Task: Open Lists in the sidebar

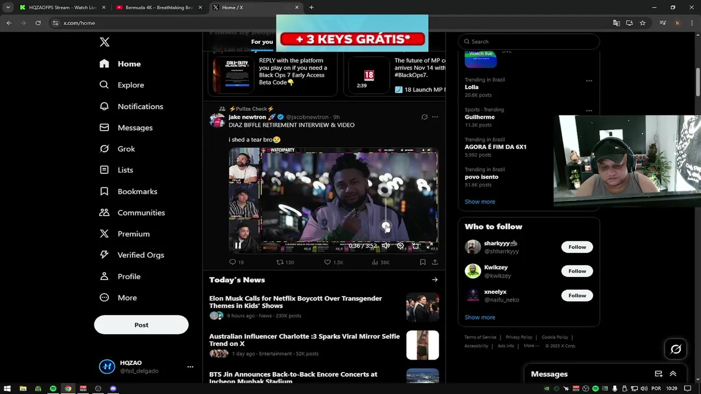Action: [x=116, y=170]
